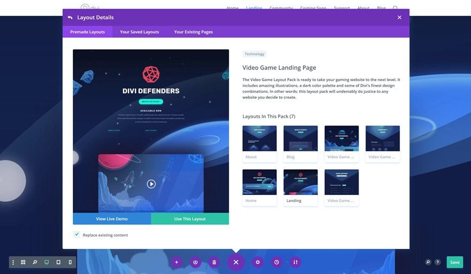Select the Blog layout thumbnail
Screen dimensions: 471x274
tap(300, 144)
